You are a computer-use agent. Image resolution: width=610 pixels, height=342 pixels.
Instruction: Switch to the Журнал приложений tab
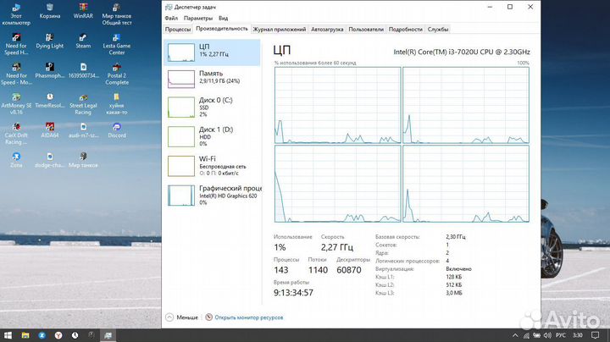280,30
